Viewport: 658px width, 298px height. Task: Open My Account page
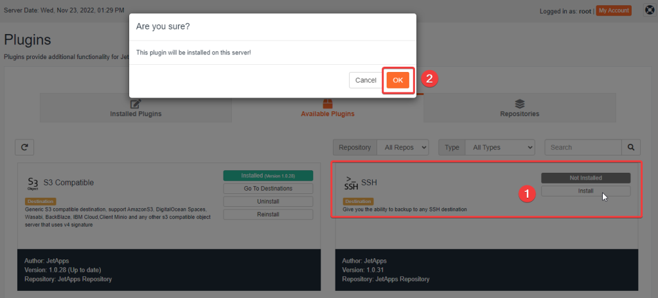click(x=614, y=10)
